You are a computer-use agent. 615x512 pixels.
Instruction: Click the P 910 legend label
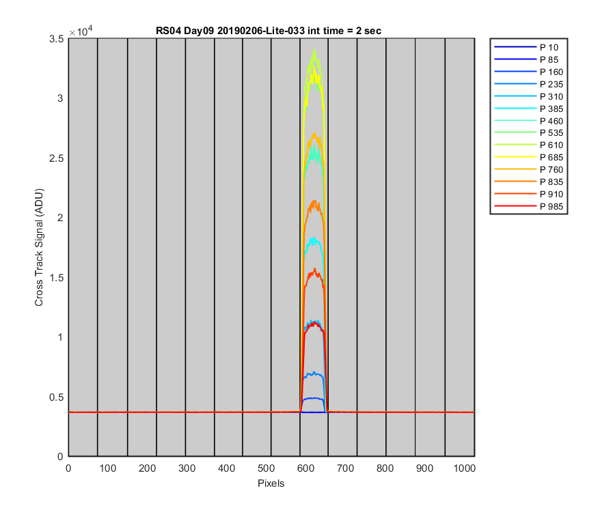point(551,195)
